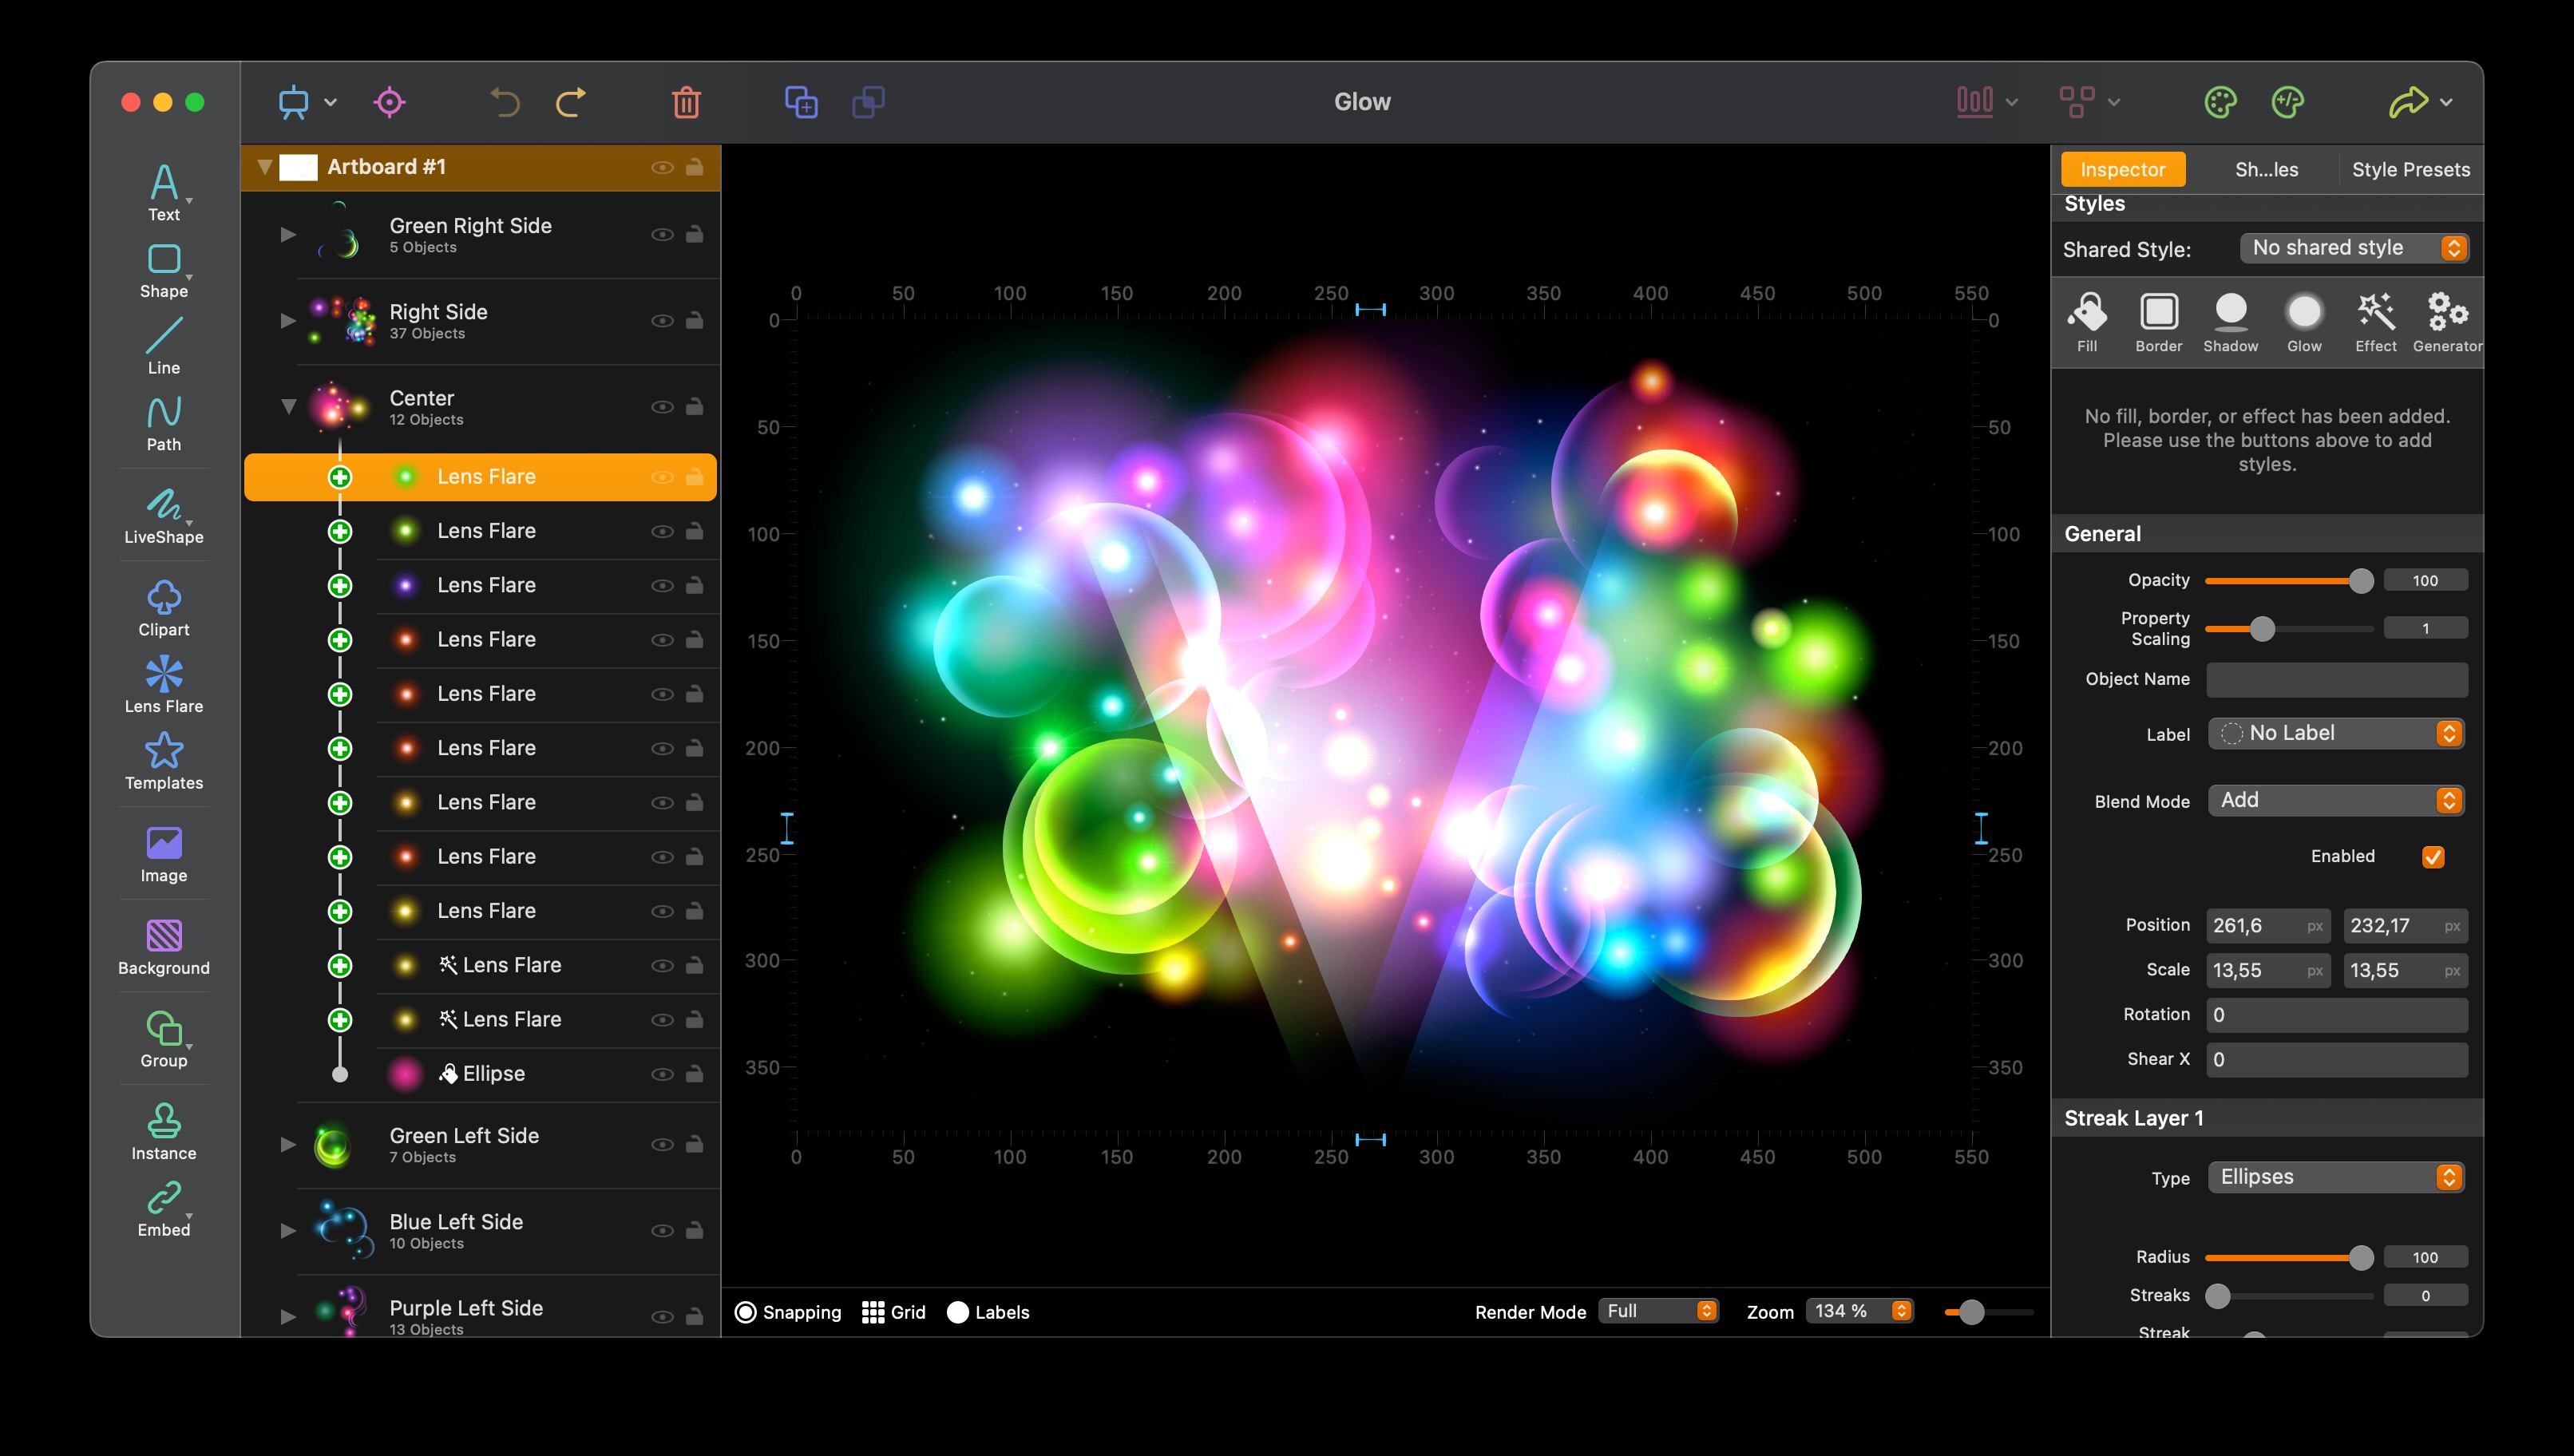The height and width of the screenshot is (1456, 2574).
Task: Uncheck the Enabled checkbox
Action: [2433, 857]
